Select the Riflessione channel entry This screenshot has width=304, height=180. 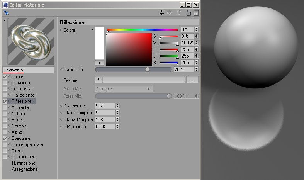coord(21,101)
